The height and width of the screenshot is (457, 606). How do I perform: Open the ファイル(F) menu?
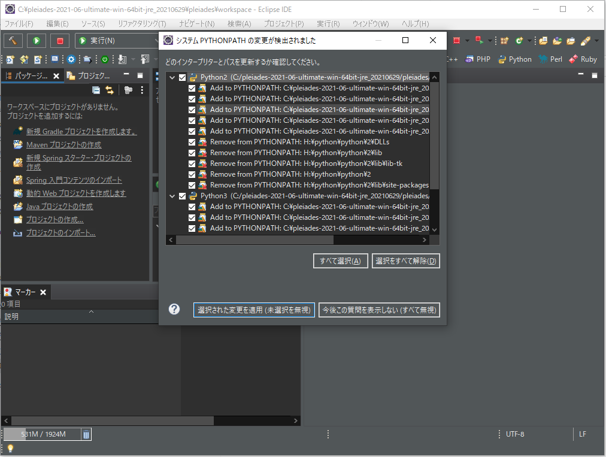[x=19, y=24]
